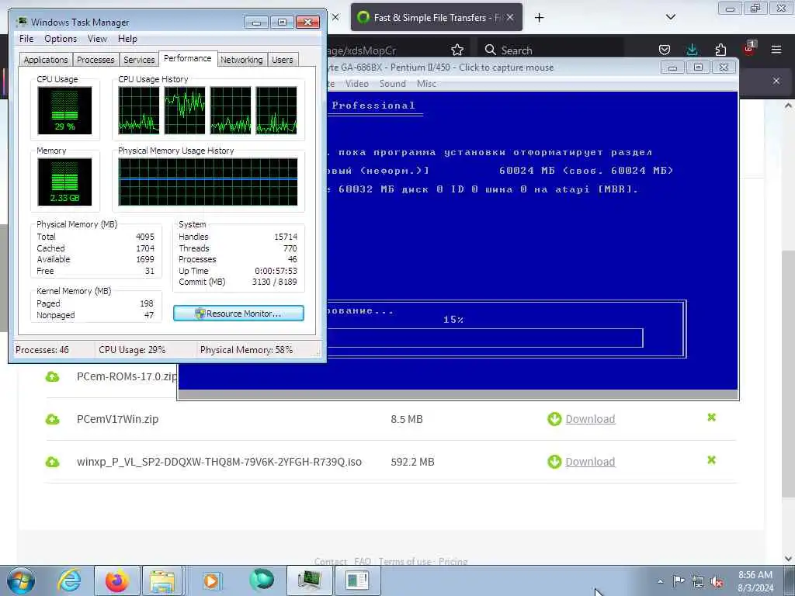Launch Internet Explorer from the taskbar
Viewport: 795px width, 596px height.
(69, 580)
